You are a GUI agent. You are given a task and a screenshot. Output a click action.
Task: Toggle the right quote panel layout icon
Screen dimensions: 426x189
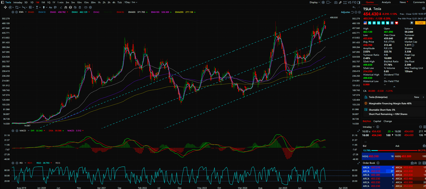pyautogui.click(x=359, y=2)
